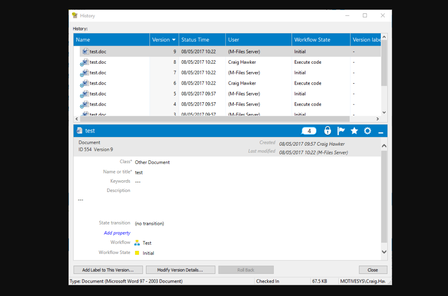
Task: Select the Word document icon on version 9
Action: coord(85,51)
